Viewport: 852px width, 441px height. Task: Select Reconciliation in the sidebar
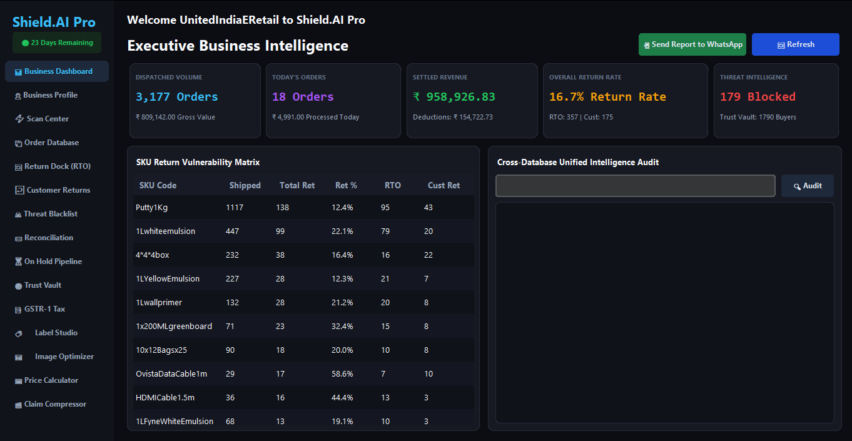point(57,238)
